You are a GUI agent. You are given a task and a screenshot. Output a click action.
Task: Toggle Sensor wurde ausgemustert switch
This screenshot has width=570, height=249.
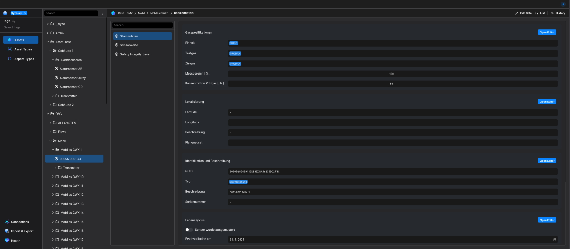point(189,230)
